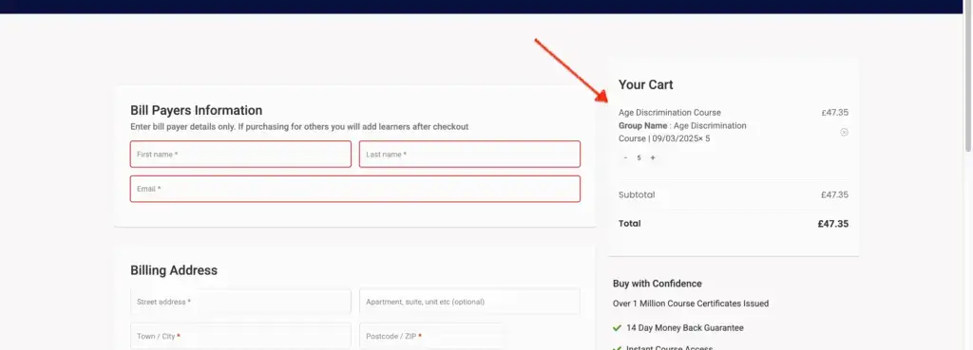Image resolution: width=973 pixels, height=350 pixels.
Task: Click the Your Cart heading
Action: click(x=645, y=84)
